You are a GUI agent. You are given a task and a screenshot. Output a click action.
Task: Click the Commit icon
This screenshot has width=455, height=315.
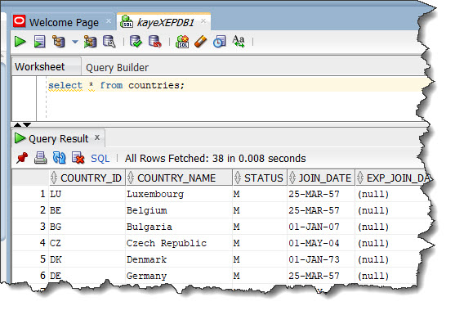136,42
